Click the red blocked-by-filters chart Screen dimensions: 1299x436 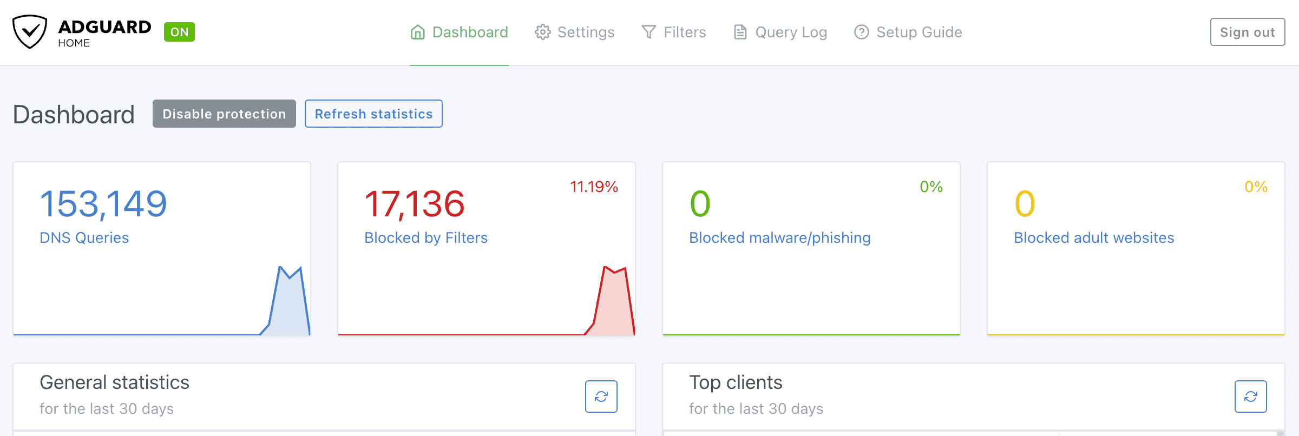click(x=613, y=303)
